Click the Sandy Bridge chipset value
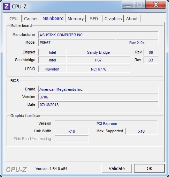The image size is (169, 177). pos(98,52)
